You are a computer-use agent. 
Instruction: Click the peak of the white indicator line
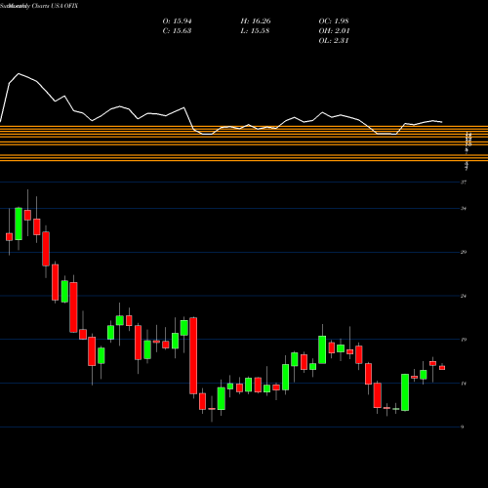coord(19,74)
